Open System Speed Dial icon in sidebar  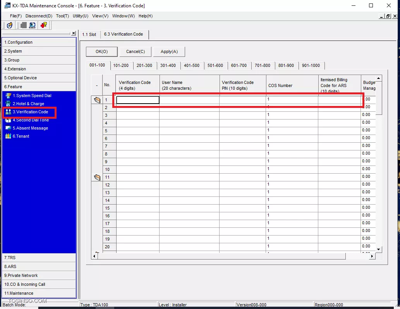(8, 96)
